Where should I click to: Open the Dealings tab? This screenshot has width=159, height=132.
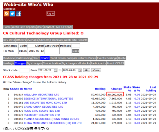pyautogui.click(x=112, y=58)
